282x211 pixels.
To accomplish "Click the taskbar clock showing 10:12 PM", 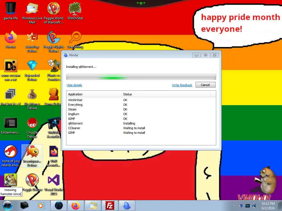I will [x=268, y=206].
